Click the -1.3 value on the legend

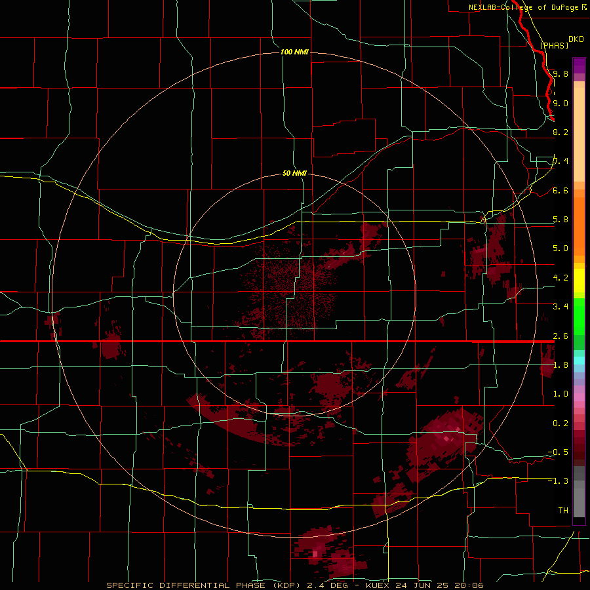coord(558,481)
